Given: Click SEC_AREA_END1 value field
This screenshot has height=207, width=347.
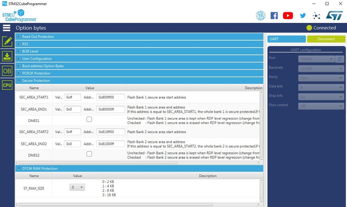Looking at the screenshot, I should 72,109.
